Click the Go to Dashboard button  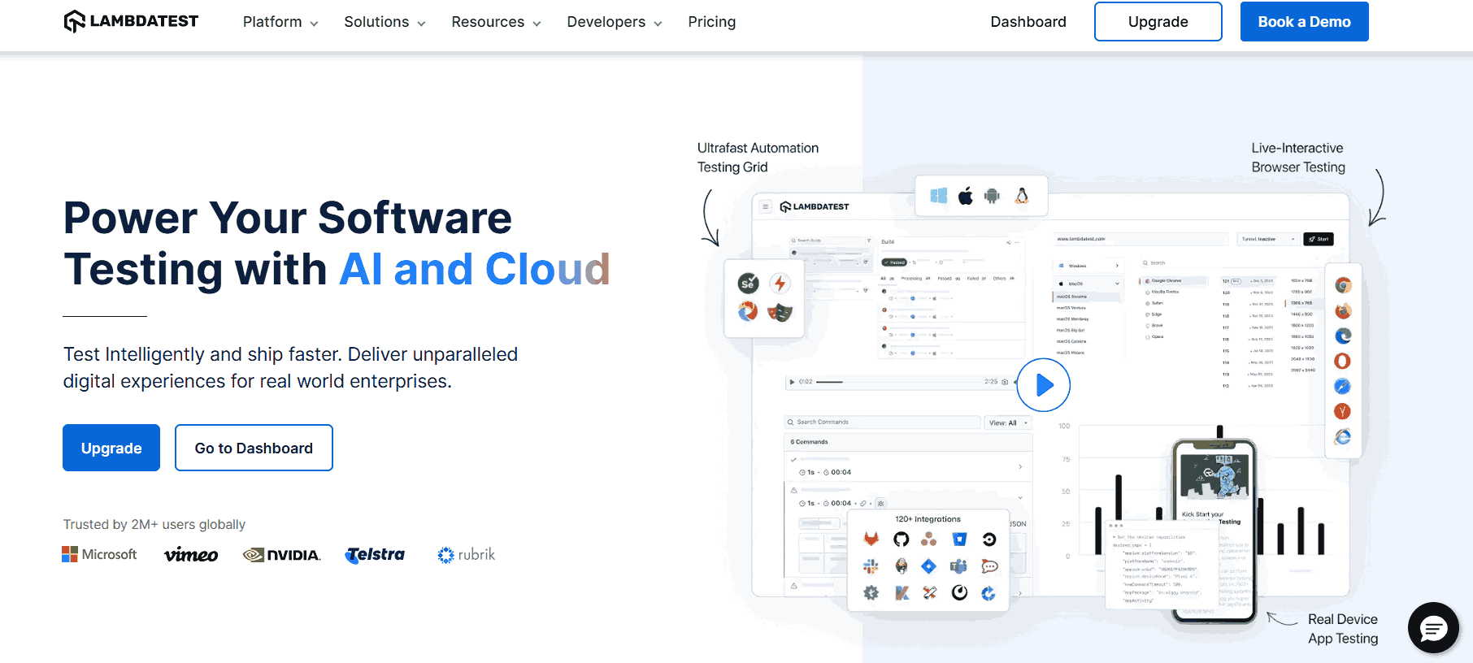click(254, 448)
